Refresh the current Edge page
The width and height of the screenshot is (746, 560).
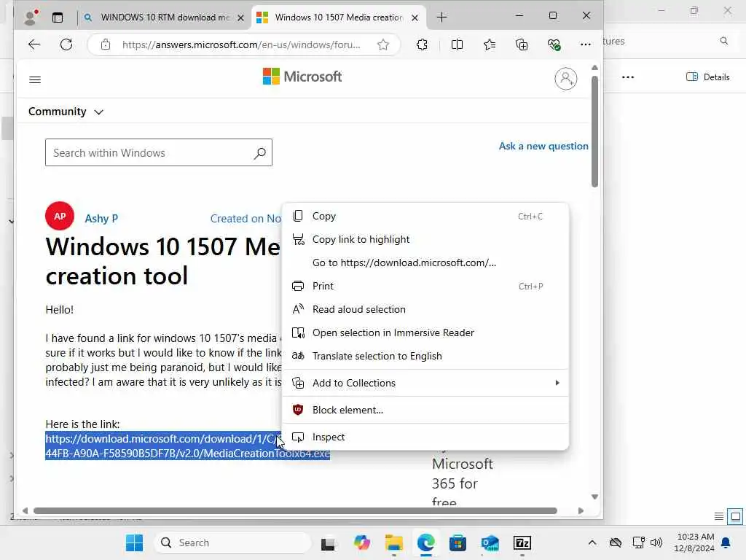coord(66,44)
